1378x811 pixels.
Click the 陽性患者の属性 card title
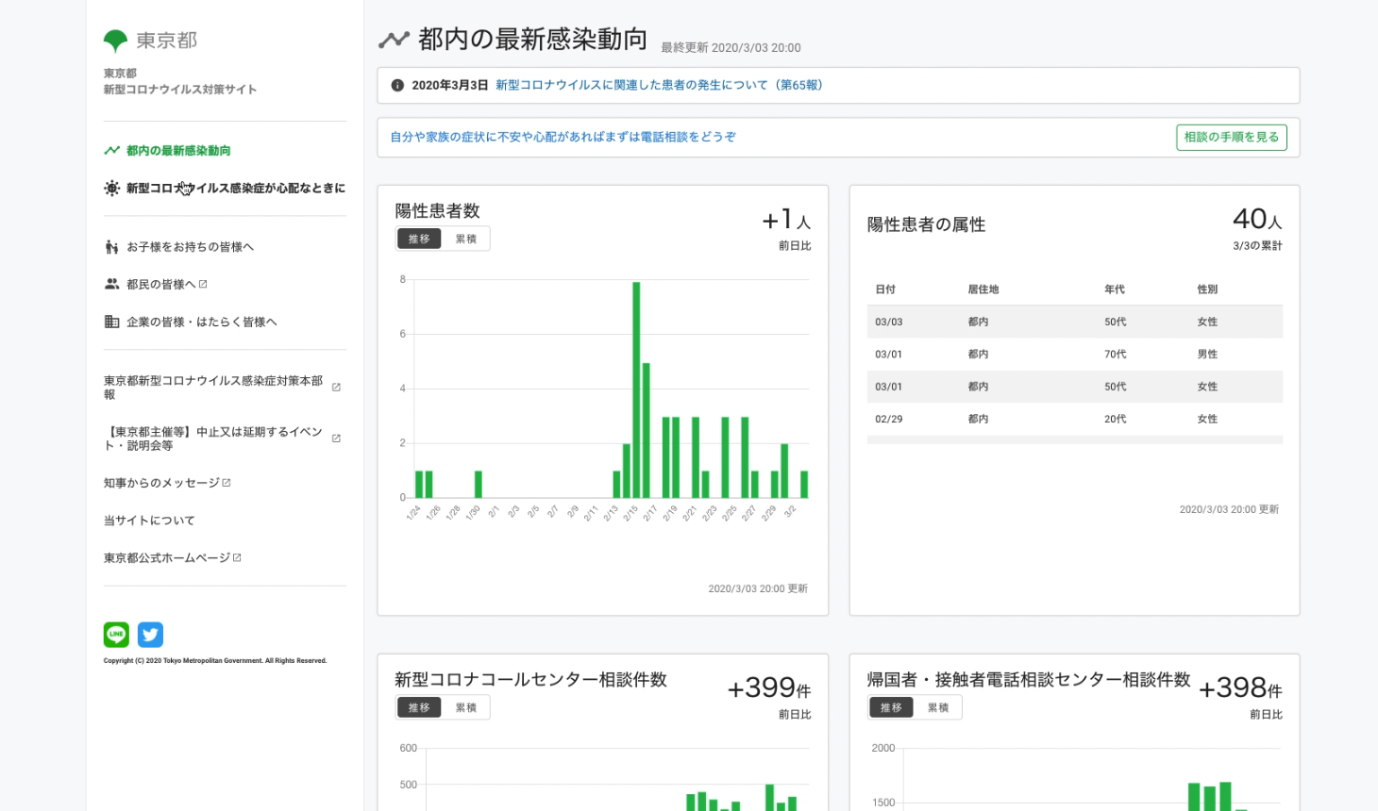click(x=926, y=224)
